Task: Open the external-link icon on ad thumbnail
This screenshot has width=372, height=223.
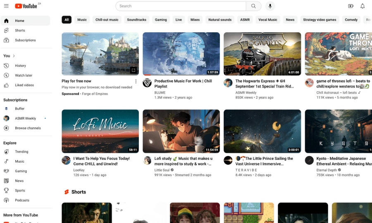Action: click(133, 70)
